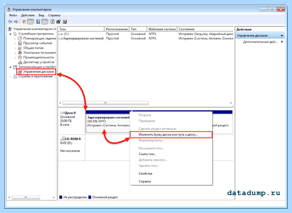Viewport: 292px width, 213px height.
Task: Click Дополнительные действия in the Actions pane
Action: [x=260, y=42]
